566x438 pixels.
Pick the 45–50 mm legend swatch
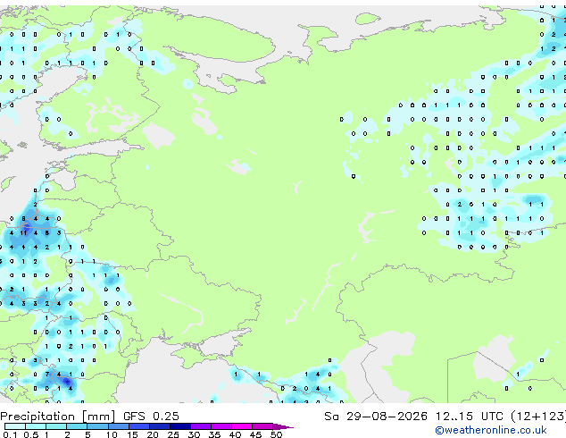(x=262, y=426)
